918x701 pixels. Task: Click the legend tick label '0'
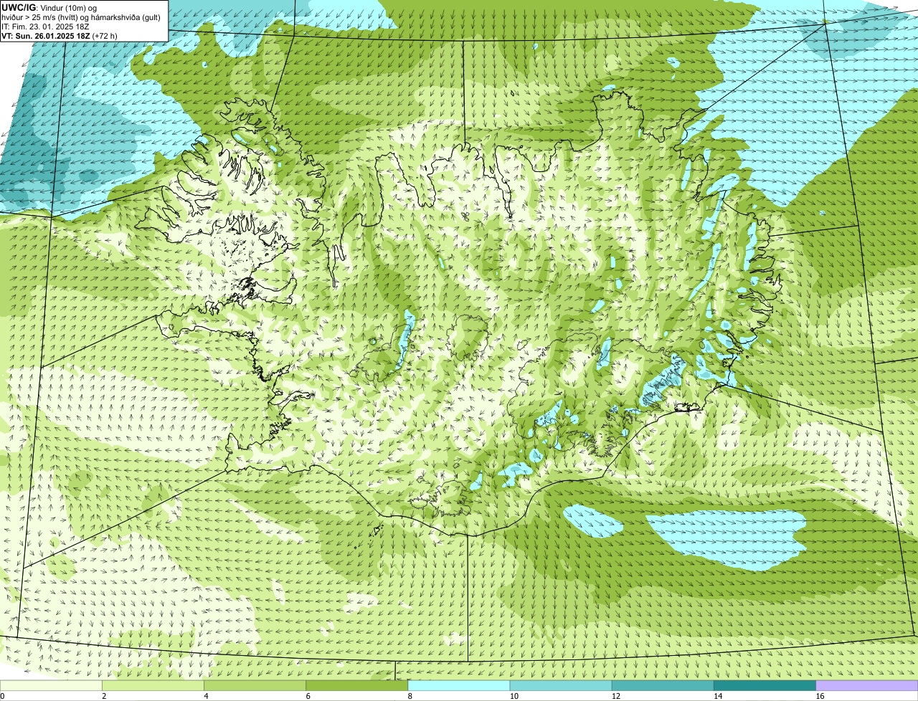pos(2,696)
